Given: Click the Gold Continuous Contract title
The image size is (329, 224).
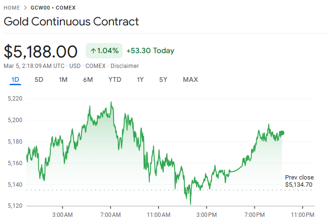Looking at the screenshot, I should click(x=71, y=22).
